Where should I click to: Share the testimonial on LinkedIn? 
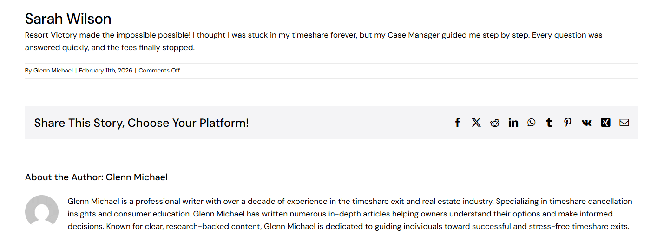[513, 123]
